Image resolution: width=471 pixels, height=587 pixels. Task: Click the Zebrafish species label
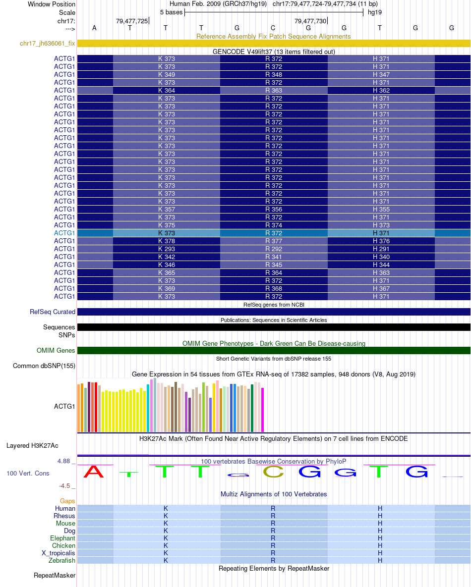pos(62,560)
